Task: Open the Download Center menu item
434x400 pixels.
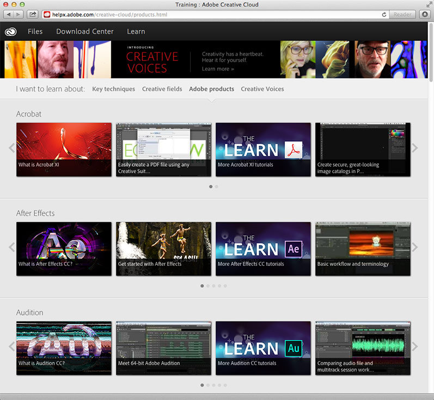Action: [x=85, y=32]
